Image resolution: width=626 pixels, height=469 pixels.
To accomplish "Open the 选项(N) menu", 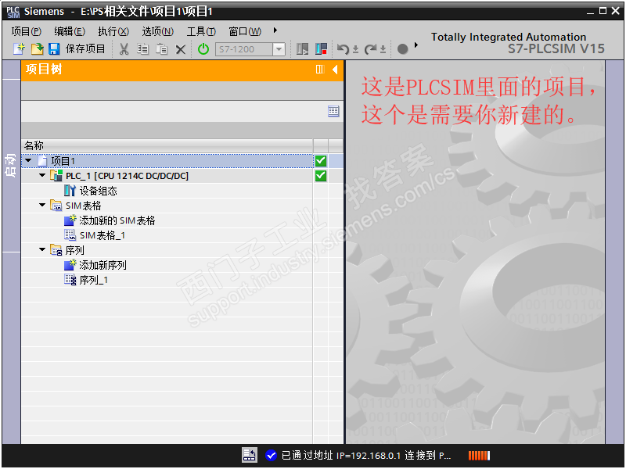I will [x=158, y=31].
